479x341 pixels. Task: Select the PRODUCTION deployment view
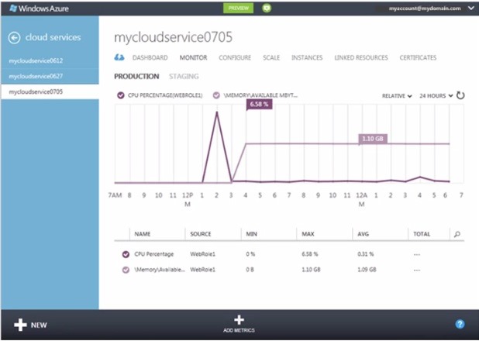(136, 77)
